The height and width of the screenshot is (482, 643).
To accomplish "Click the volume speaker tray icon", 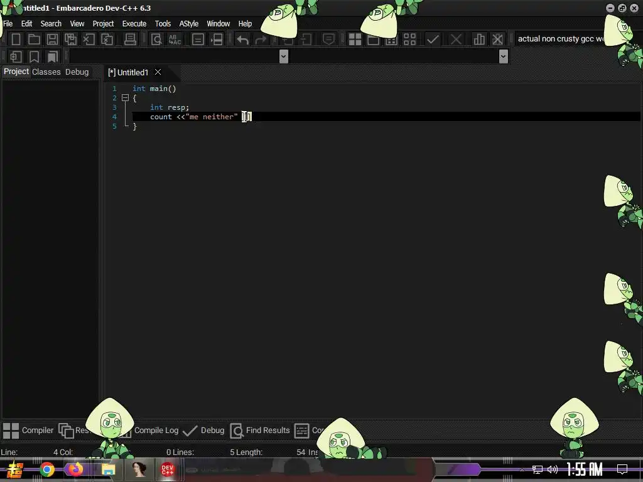I will click(553, 469).
